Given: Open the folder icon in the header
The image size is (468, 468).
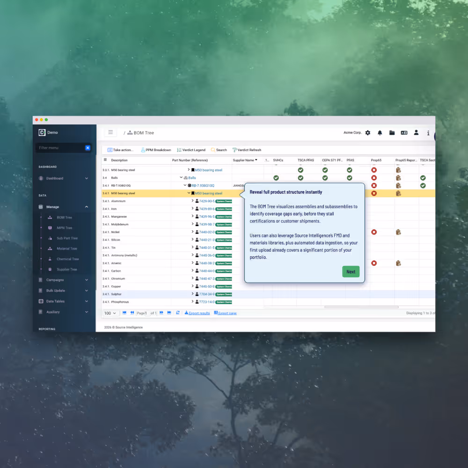Looking at the screenshot, I should point(392,133).
